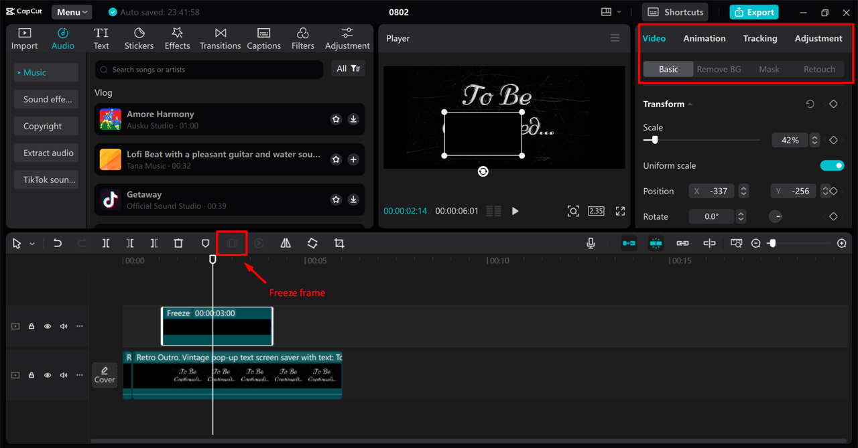
Task: Switch to the Tracking tab
Action: click(760, 38)
